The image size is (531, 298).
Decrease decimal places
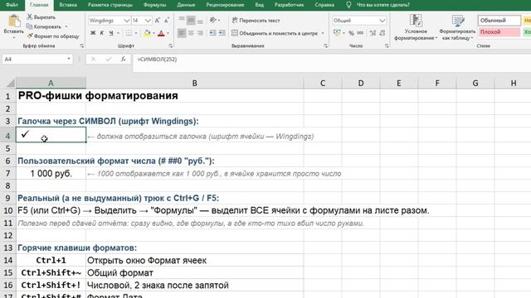tap(382, 33)
